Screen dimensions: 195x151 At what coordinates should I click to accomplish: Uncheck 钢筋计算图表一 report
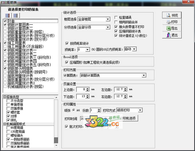(x=5, y=25)
